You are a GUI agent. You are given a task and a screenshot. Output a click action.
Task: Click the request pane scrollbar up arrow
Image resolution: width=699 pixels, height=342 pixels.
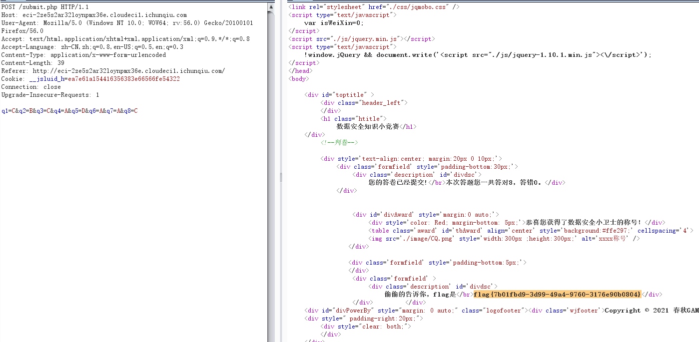(x=271, y=7)
